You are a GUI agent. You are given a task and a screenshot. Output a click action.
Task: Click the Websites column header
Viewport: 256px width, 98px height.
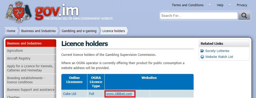(149, 82)
